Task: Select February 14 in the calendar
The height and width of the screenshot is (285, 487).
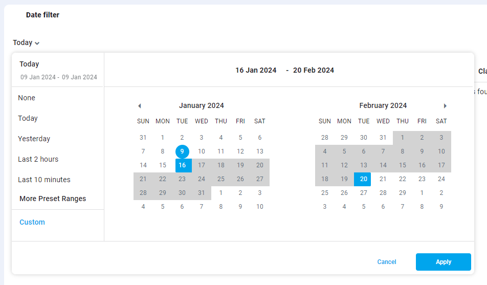Action: tap(383, 165)
